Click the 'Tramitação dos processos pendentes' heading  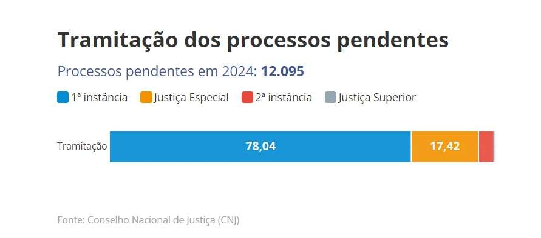pyautogui.click(x=253, y=40)
